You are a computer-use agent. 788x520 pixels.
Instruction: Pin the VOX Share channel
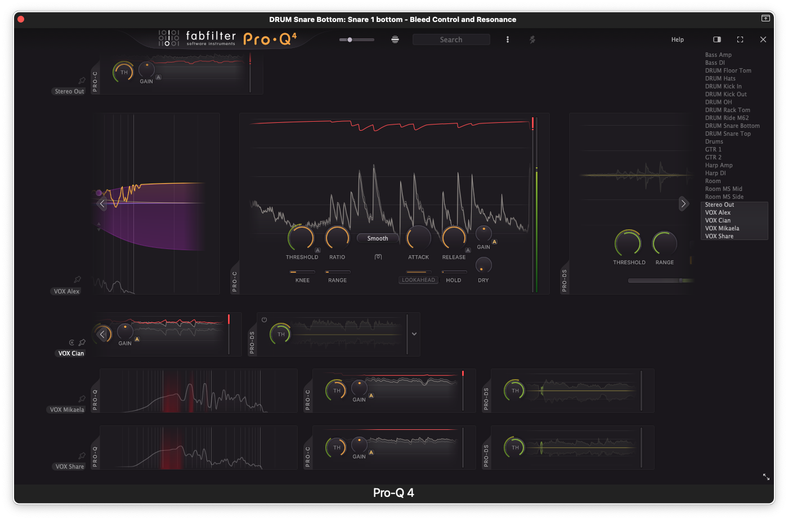tap(82, 456)
